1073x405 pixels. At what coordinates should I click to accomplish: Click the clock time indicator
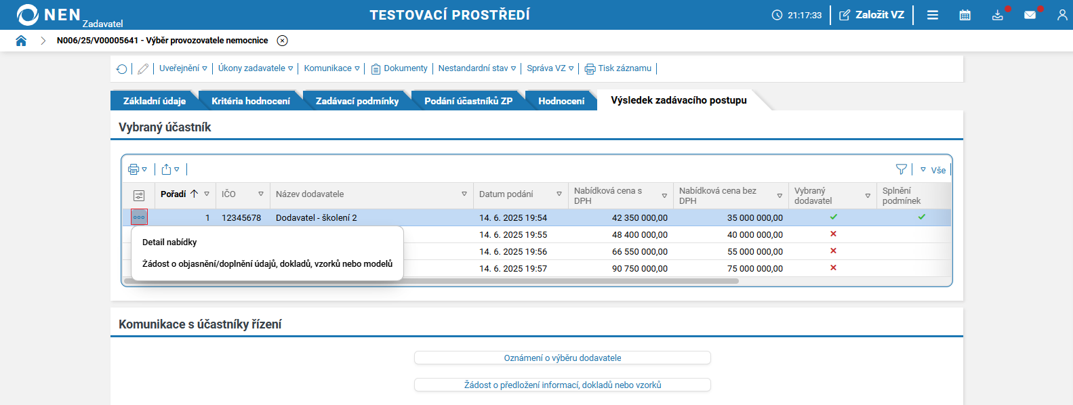[x=796, y=15]
